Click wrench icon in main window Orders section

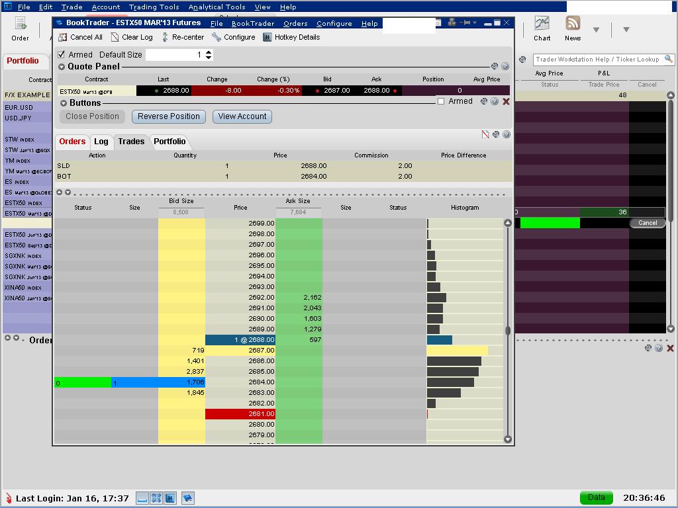648,348
